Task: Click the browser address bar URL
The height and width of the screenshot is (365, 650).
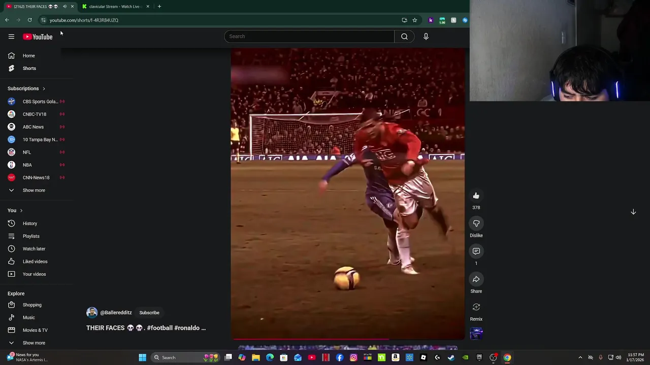Action: (84, 20)
